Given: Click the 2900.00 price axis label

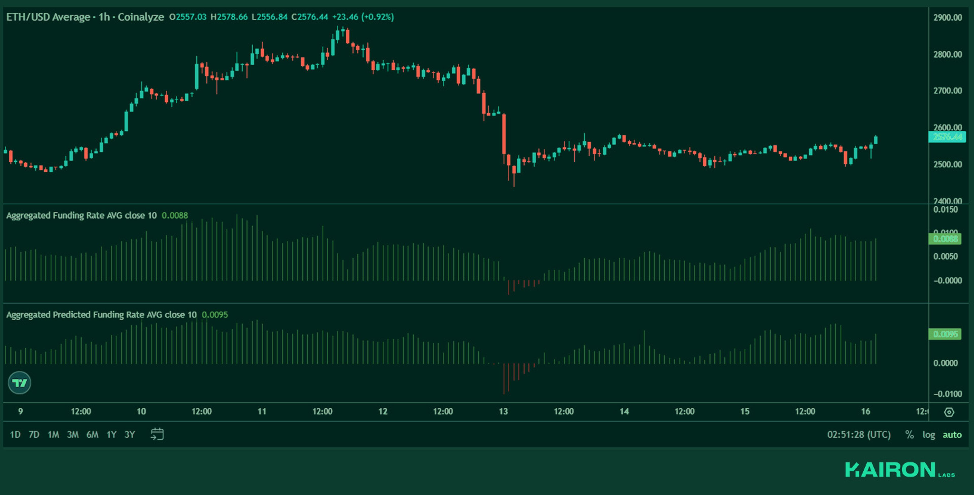Looking at the screenshot, I should (948, 17).
